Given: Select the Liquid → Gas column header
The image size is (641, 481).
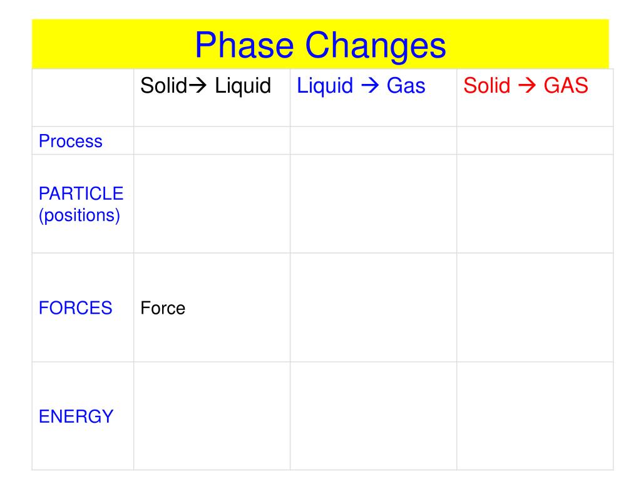Looking at the screenshot, I should tap(361, 86).
